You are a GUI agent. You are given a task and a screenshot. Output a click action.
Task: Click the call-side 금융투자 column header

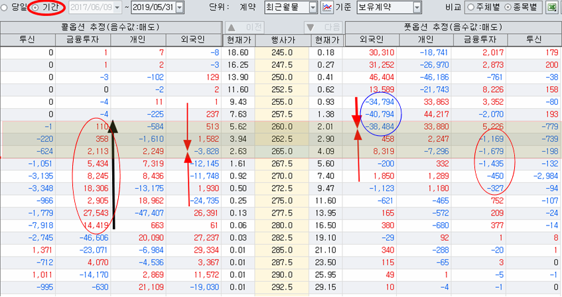(83, 40)
